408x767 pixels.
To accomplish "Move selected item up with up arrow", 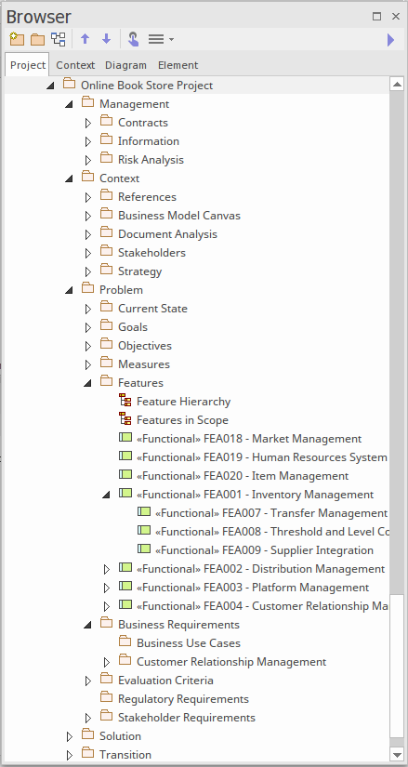I will pyautogui.click(x=86, y=39).
